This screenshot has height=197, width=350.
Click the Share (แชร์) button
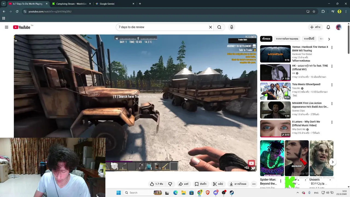(x=183, y=184)
